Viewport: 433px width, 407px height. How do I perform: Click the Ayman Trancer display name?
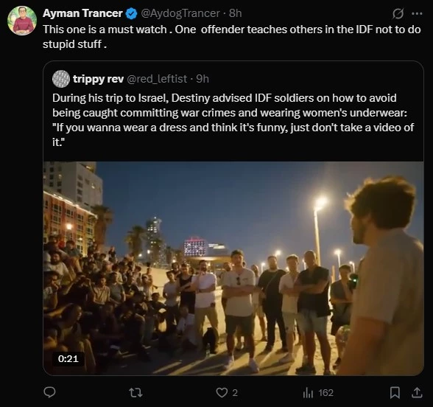[x=82, y=13]
